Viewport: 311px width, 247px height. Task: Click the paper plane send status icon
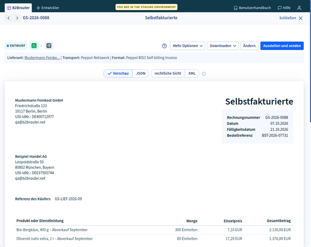49,46
